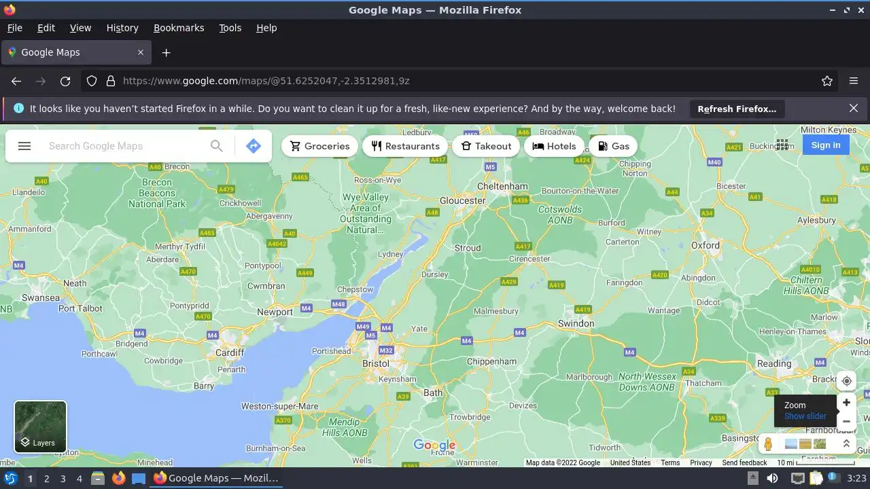Open the Tools menu
The width and height of the screenshot is (870, 489).
coord(230,28)
